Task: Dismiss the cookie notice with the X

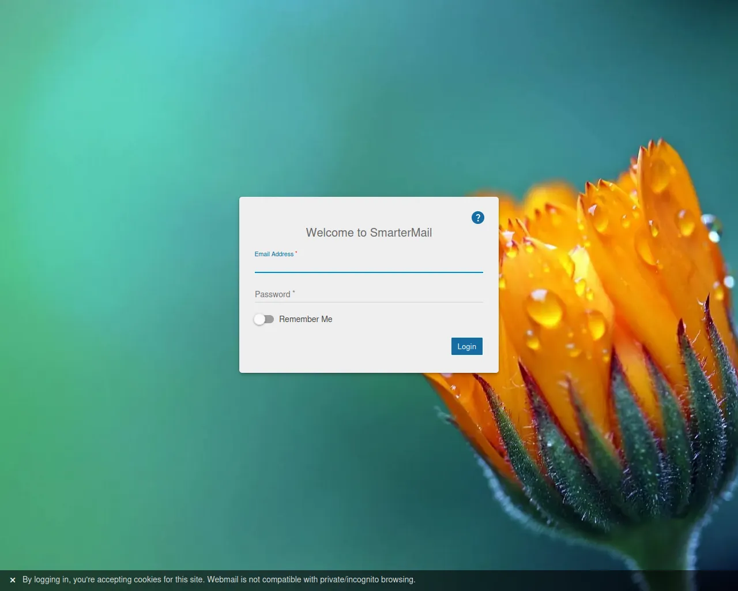Action: click(13, 580)
